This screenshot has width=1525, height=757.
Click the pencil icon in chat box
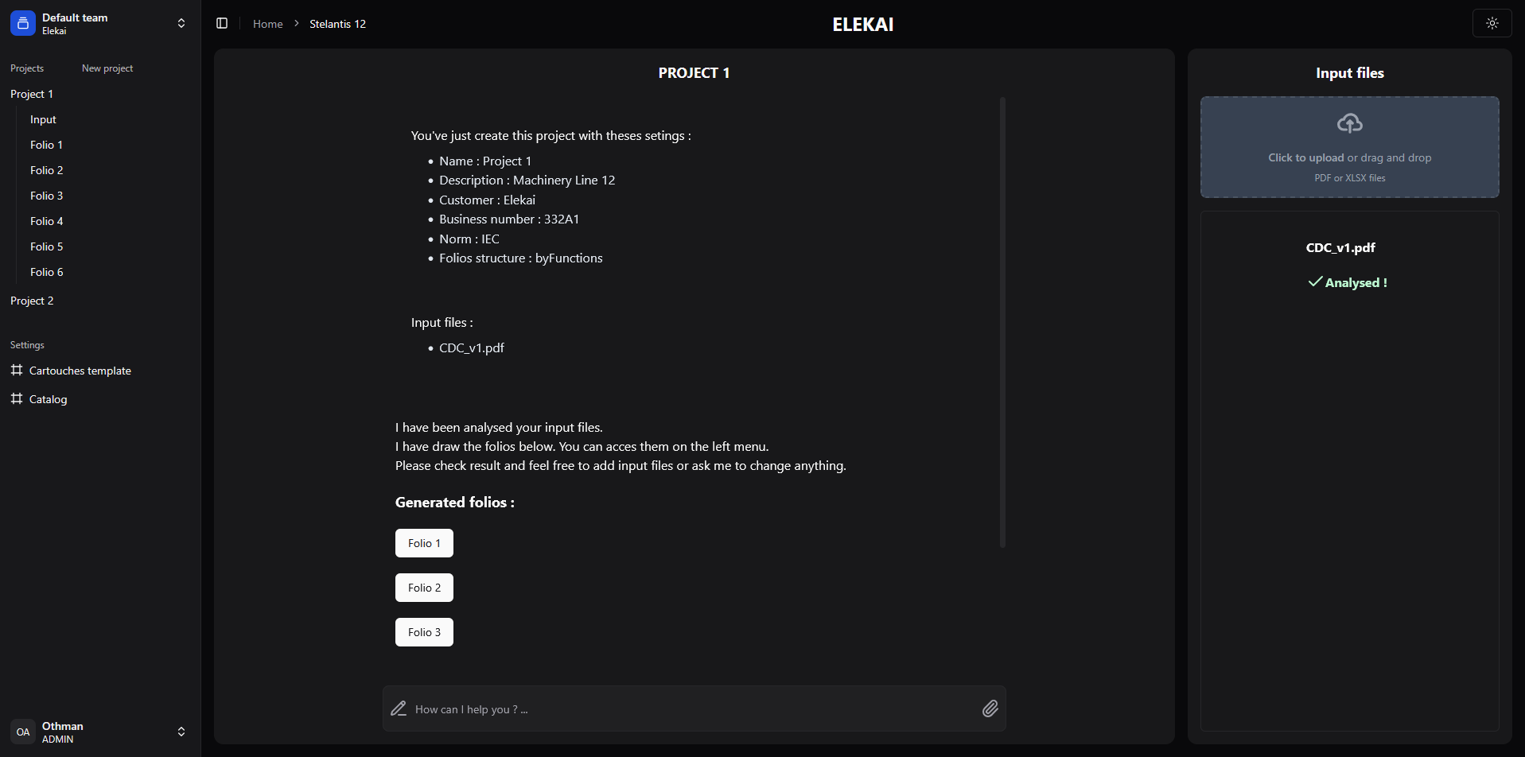(399, 708)
